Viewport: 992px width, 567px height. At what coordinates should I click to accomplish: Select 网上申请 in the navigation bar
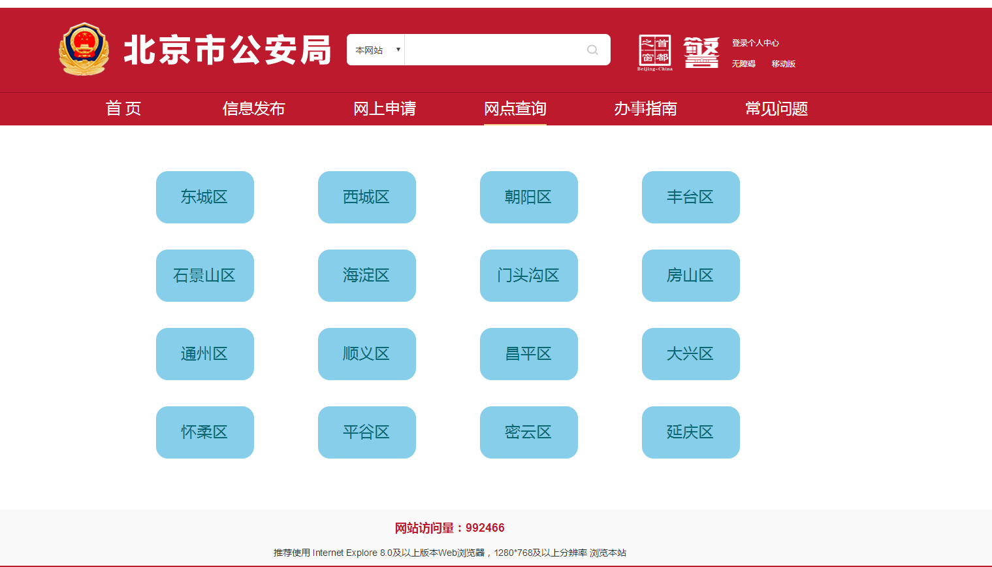pos(385,108)
